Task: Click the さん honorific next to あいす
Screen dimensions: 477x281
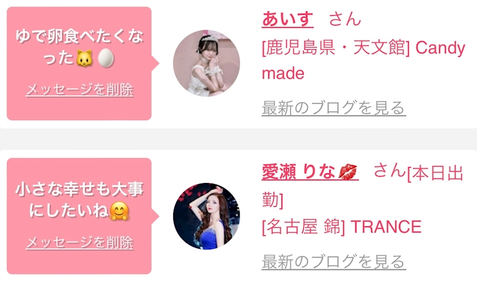Action: pos(345,19)
